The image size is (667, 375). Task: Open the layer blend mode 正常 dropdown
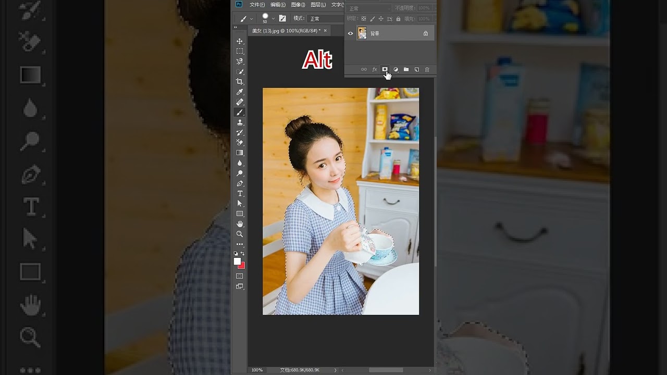(x=369, y=8)
